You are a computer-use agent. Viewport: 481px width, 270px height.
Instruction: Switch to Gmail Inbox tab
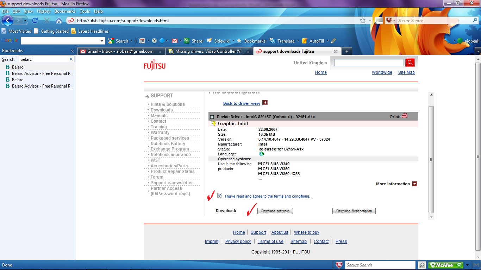tap(121, 51)
